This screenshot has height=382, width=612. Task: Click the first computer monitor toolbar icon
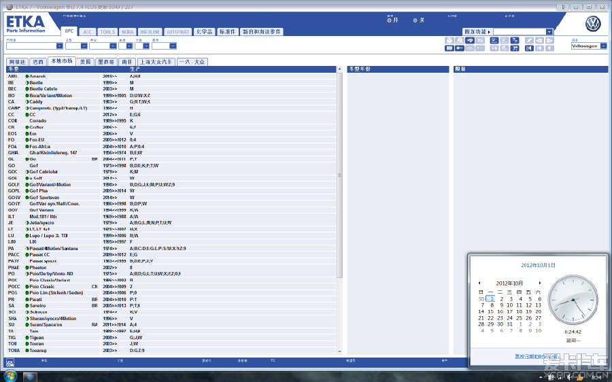point(494,40)
